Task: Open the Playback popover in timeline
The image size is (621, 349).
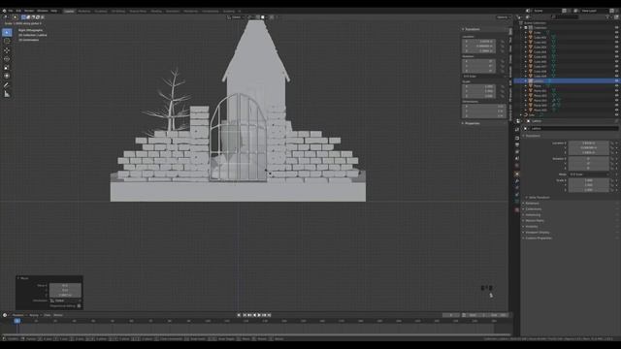Action: click(x=18, y=315)
